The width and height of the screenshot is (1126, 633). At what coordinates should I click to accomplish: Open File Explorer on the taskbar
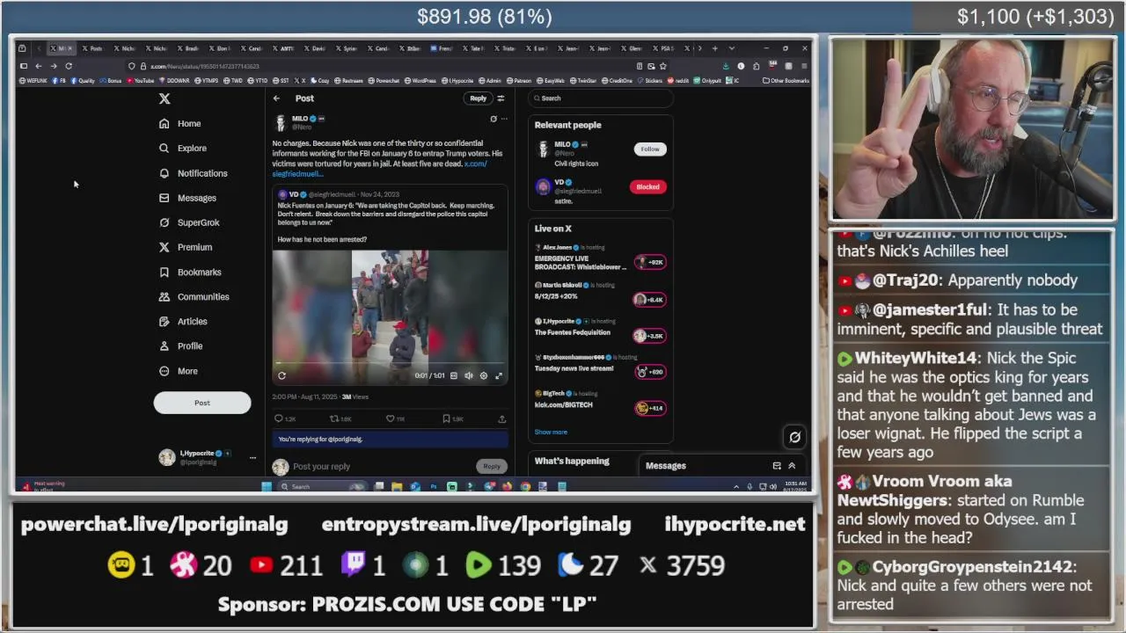(x=397, y=486)
